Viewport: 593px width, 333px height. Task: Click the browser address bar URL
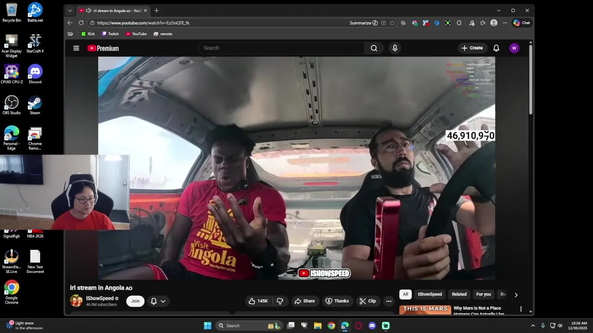coord(143,23)
